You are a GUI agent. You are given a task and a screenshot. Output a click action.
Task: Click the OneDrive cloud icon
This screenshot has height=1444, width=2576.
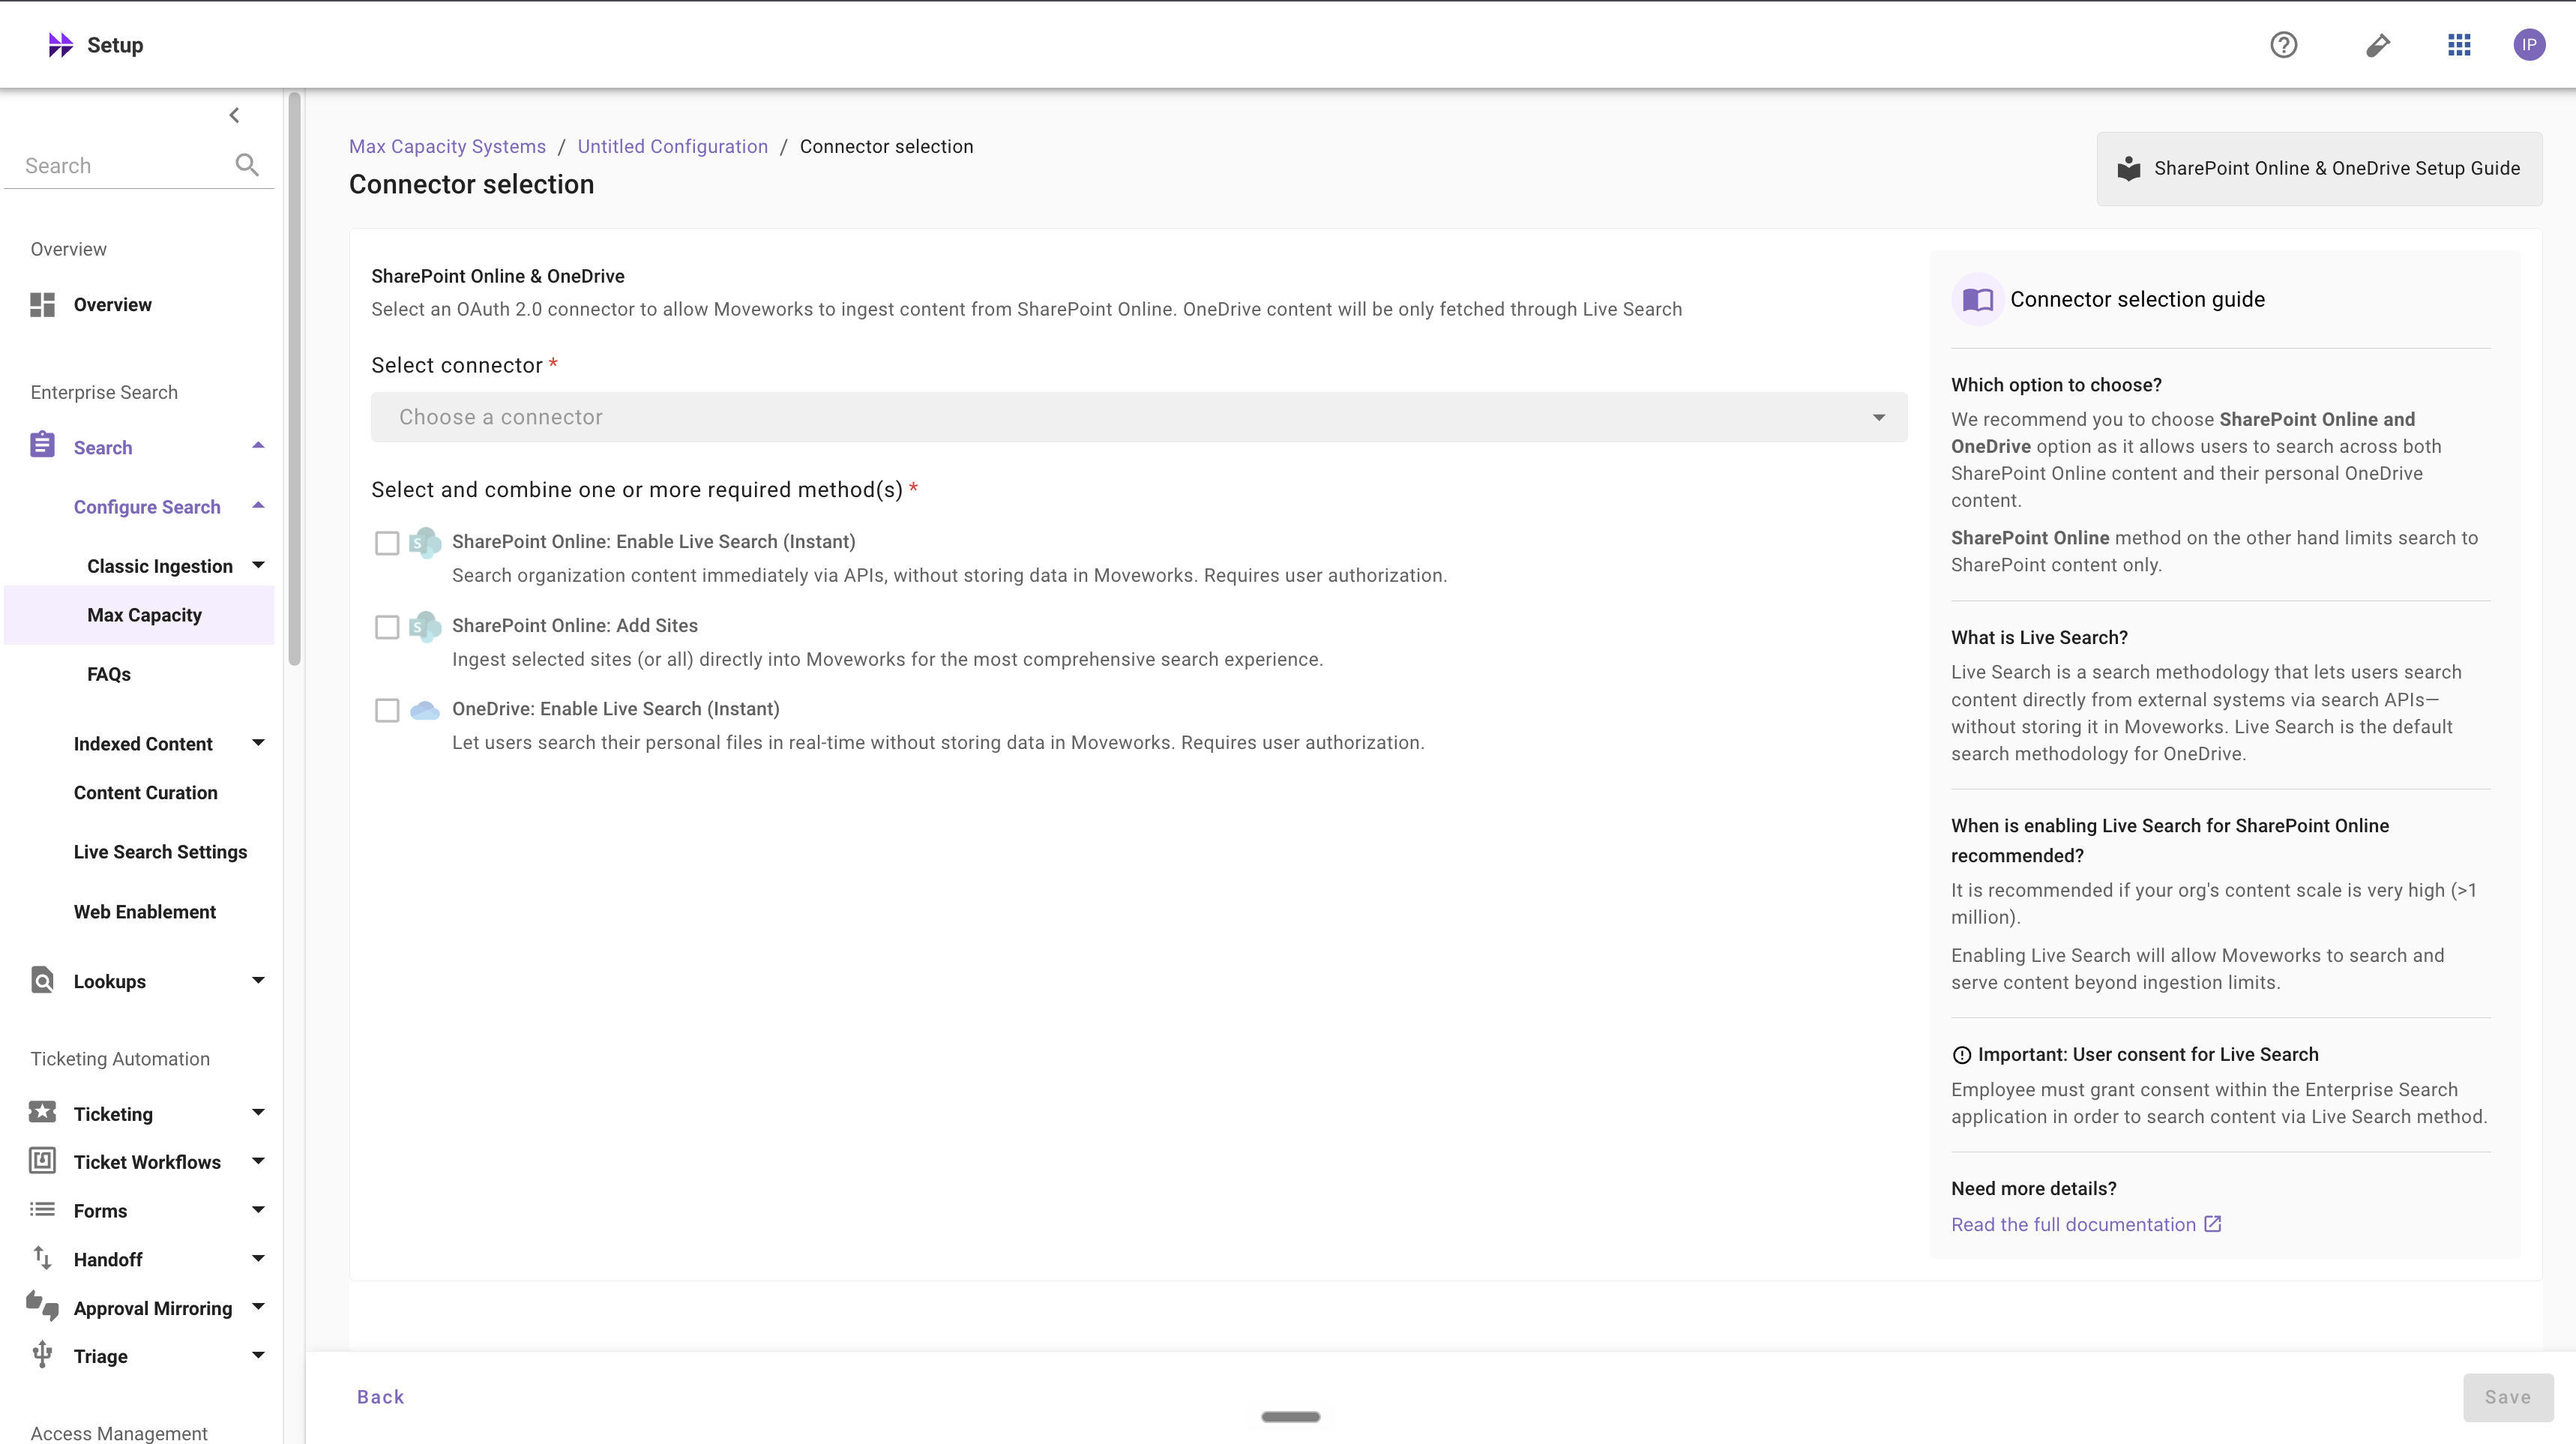tap(425, 710)
